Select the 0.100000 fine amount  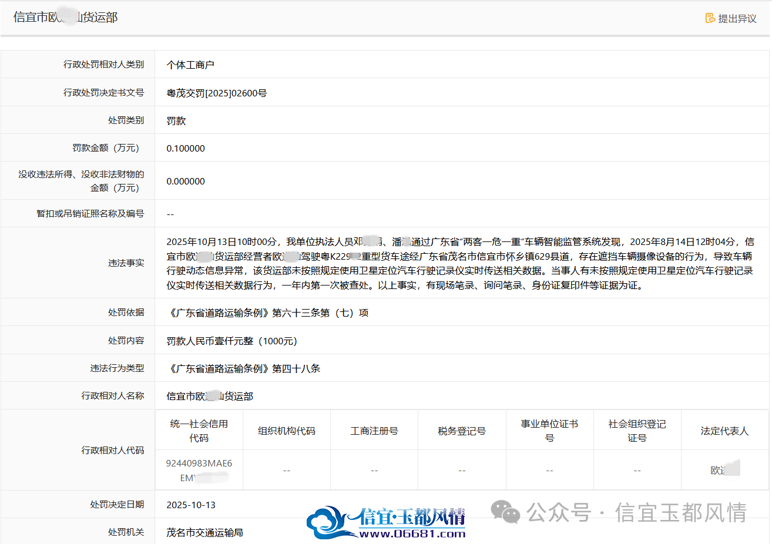coord(186,148)
